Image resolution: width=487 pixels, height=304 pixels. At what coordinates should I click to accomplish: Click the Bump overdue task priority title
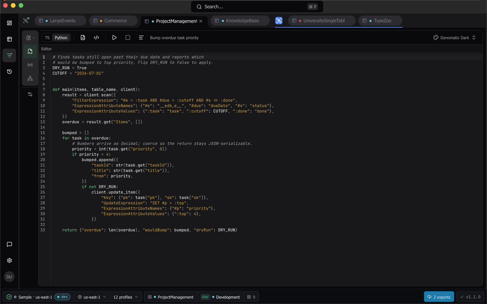174,38
